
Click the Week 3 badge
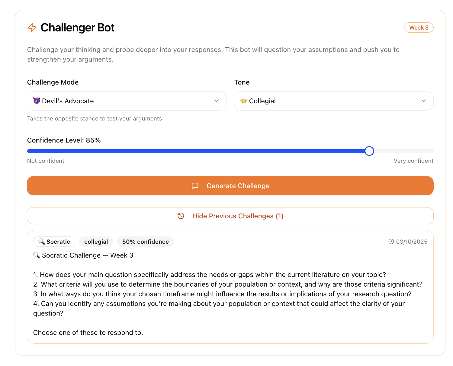tap(419, 27)
